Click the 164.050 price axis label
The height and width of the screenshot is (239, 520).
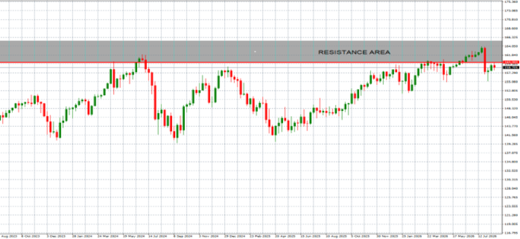511,46
